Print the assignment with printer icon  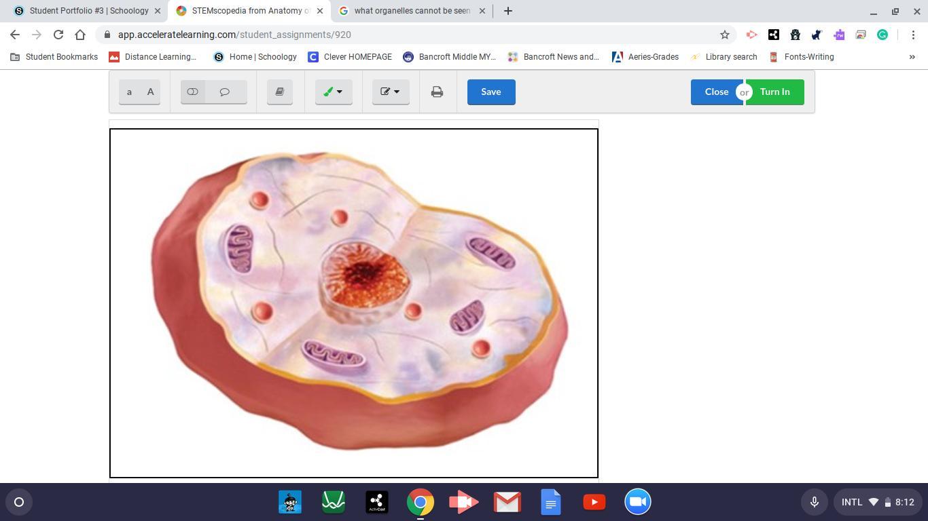tap(437, 92)
